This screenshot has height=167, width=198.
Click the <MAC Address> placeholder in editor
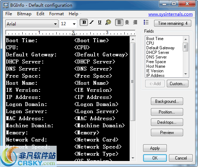[95, 118]
